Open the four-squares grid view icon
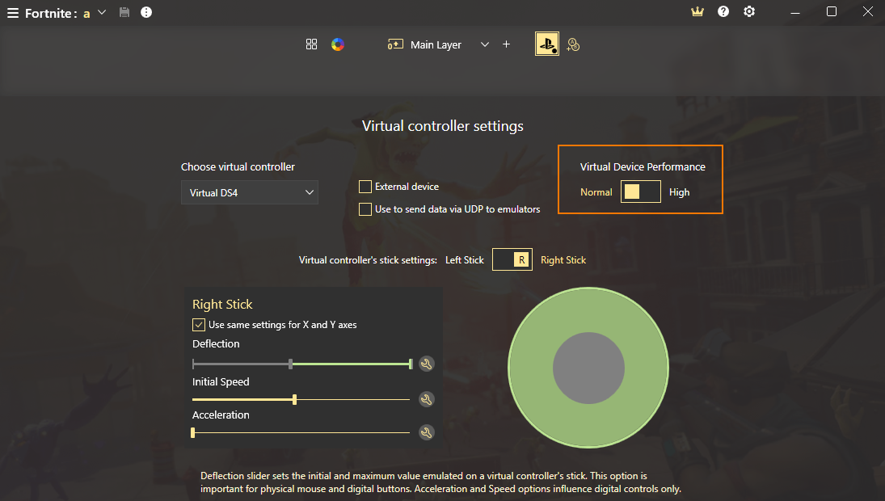Image resolution: width=885 pixels, height=501 pixels. (x=311, y=44)
